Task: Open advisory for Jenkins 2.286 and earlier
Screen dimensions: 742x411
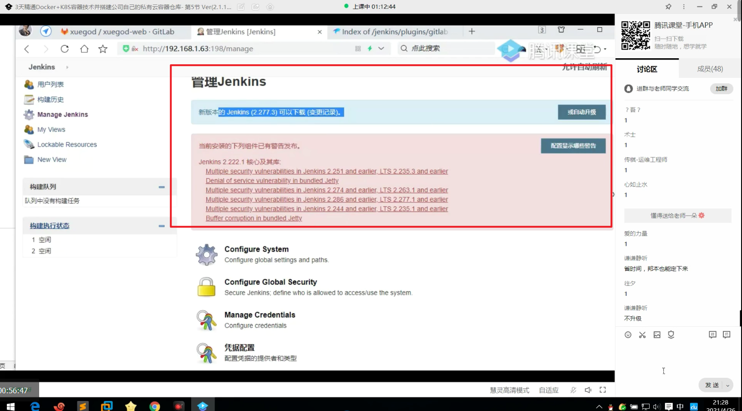Action: [327, 199]
